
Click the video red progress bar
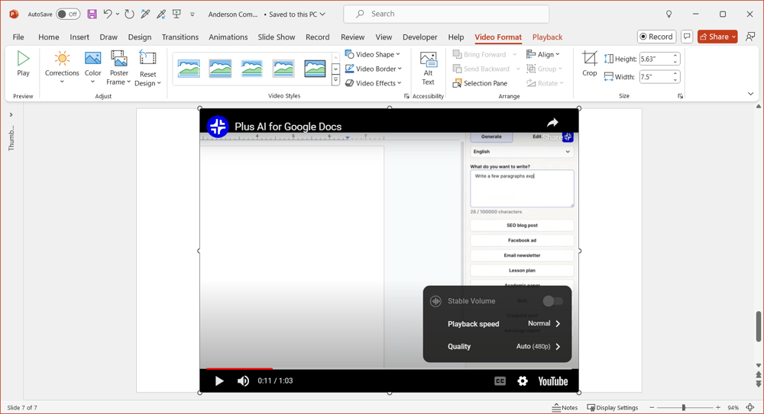click(239, 368)
